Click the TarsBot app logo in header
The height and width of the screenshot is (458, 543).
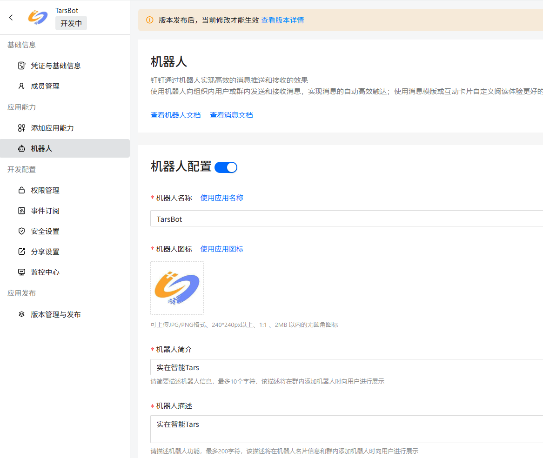pos(38,17)
